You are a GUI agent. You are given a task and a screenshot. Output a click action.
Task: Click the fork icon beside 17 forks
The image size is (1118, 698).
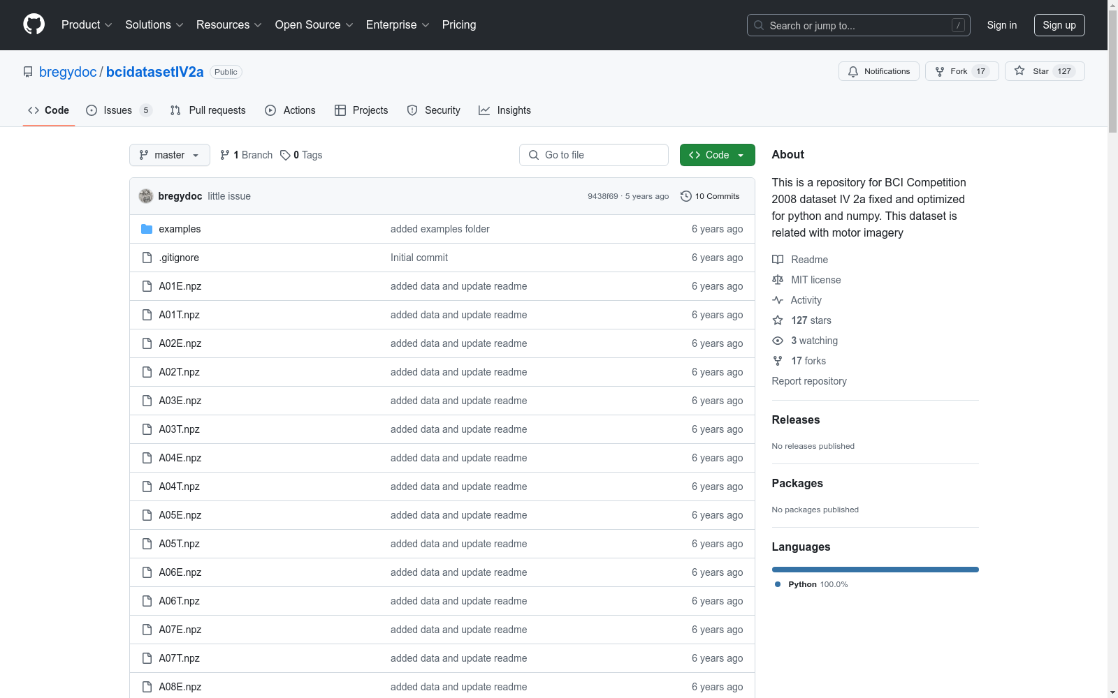pyautogui.click(x=778, y=361)
